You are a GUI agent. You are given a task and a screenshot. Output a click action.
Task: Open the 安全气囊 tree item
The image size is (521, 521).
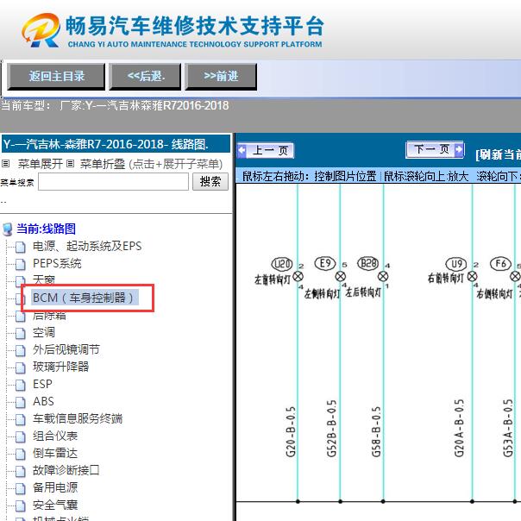pos(55,505)
